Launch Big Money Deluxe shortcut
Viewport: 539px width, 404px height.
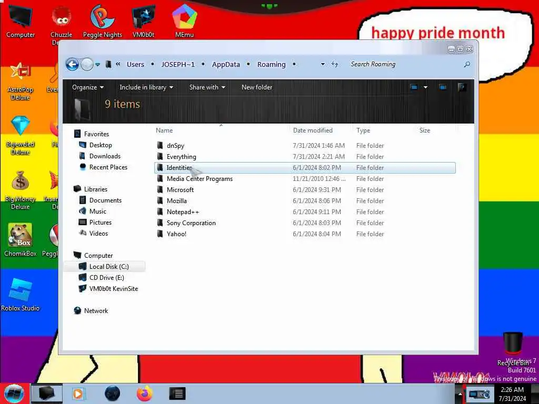(x=21, y=190)
